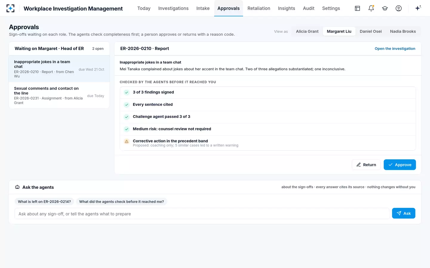Open the Retaliation tab

(x=259, y=8)
